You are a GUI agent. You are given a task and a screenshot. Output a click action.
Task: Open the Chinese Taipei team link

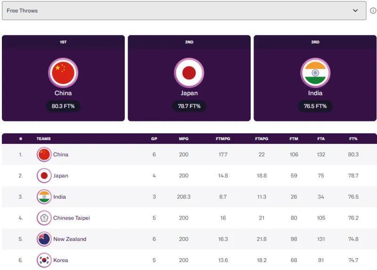pyautogui.click(x=71, y=218)
